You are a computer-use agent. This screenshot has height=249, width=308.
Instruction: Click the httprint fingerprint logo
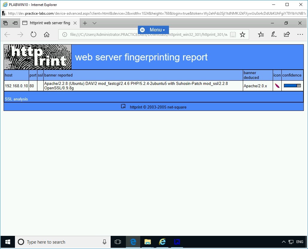[x=37, y=57]
